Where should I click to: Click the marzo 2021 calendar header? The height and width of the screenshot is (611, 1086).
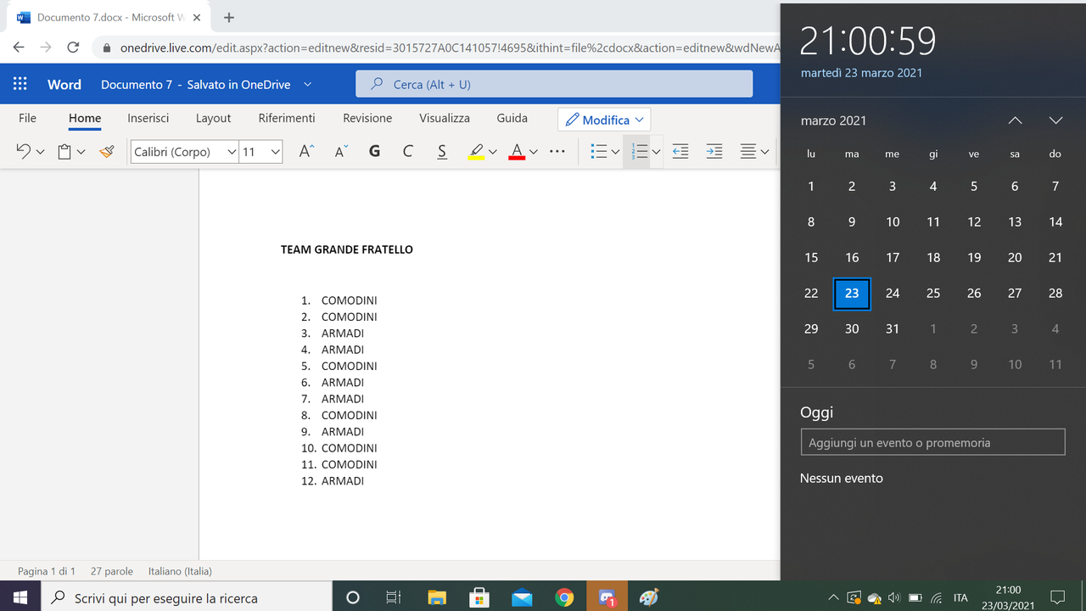(833, 121)
